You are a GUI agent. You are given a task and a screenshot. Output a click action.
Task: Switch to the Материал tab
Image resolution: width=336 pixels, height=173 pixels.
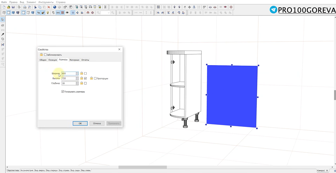click(x=75, y=60)
